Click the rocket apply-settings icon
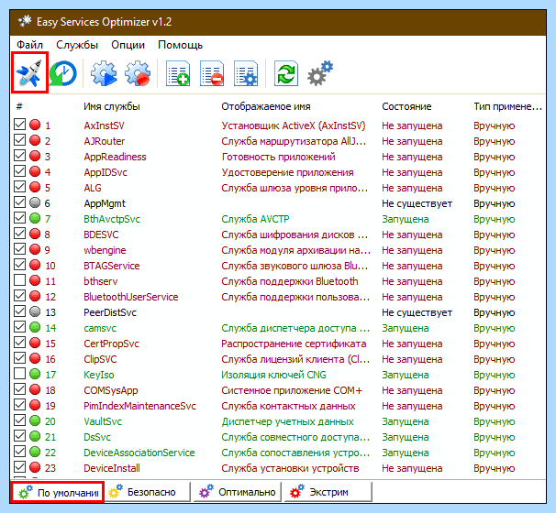Viewport: 556px width, 513px height. (29, 73)
